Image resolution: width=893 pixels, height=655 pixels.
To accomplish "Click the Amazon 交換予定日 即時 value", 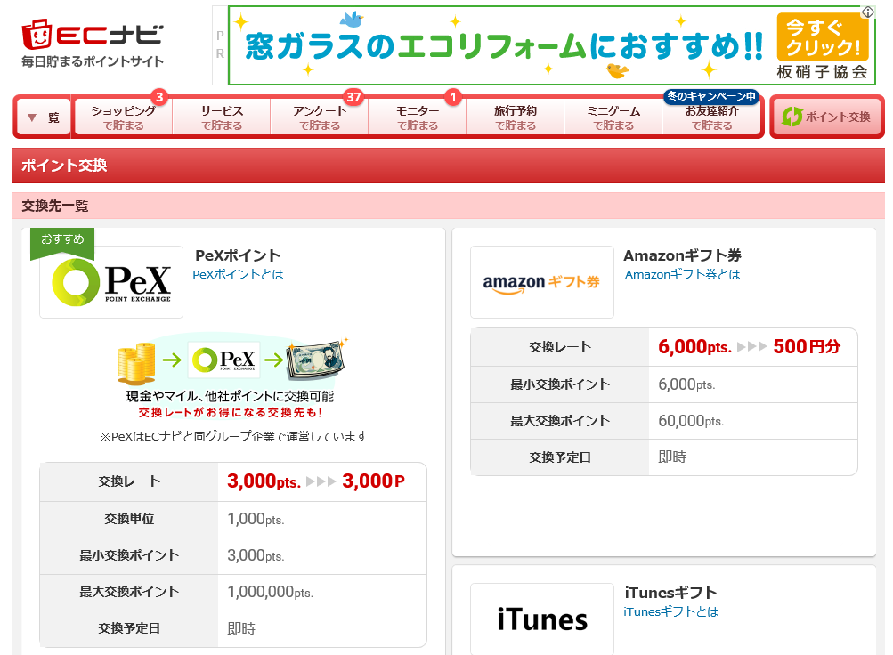I will coord(672,457).
